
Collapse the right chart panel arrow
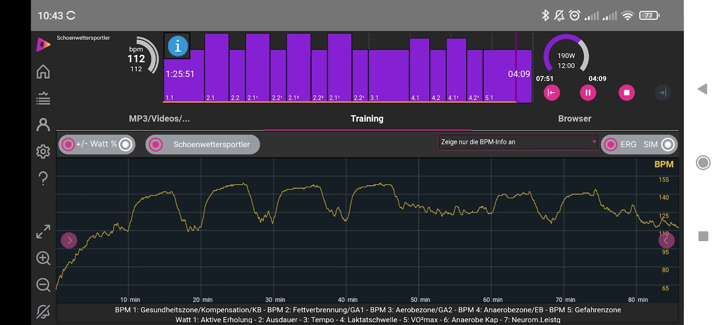(666, 241)
